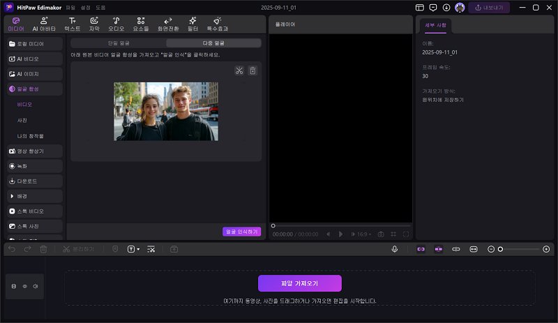The width and height of the screenshot is (558, 323).
Task: Click the export-frame box icon in timeline toolbar
Action: [x=174, y=249]
